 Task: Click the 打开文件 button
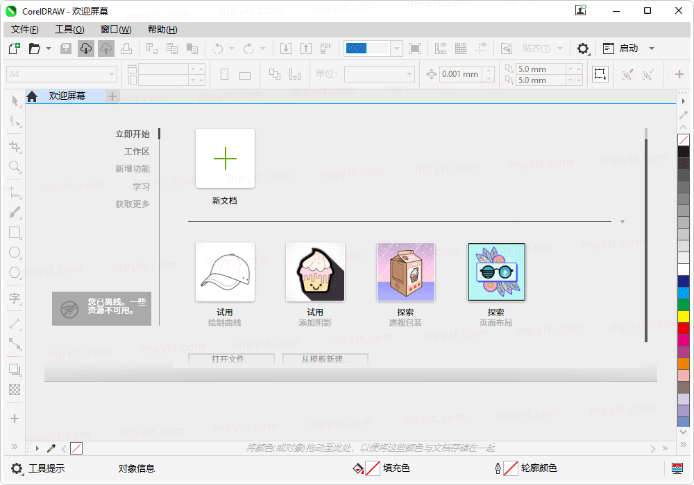point(231,359)
